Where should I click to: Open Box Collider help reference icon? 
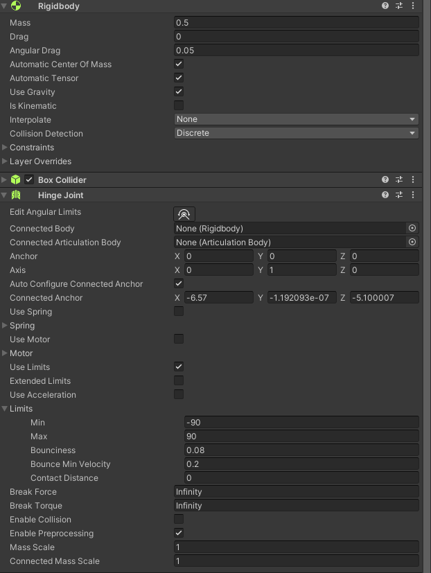pos(385,179)
